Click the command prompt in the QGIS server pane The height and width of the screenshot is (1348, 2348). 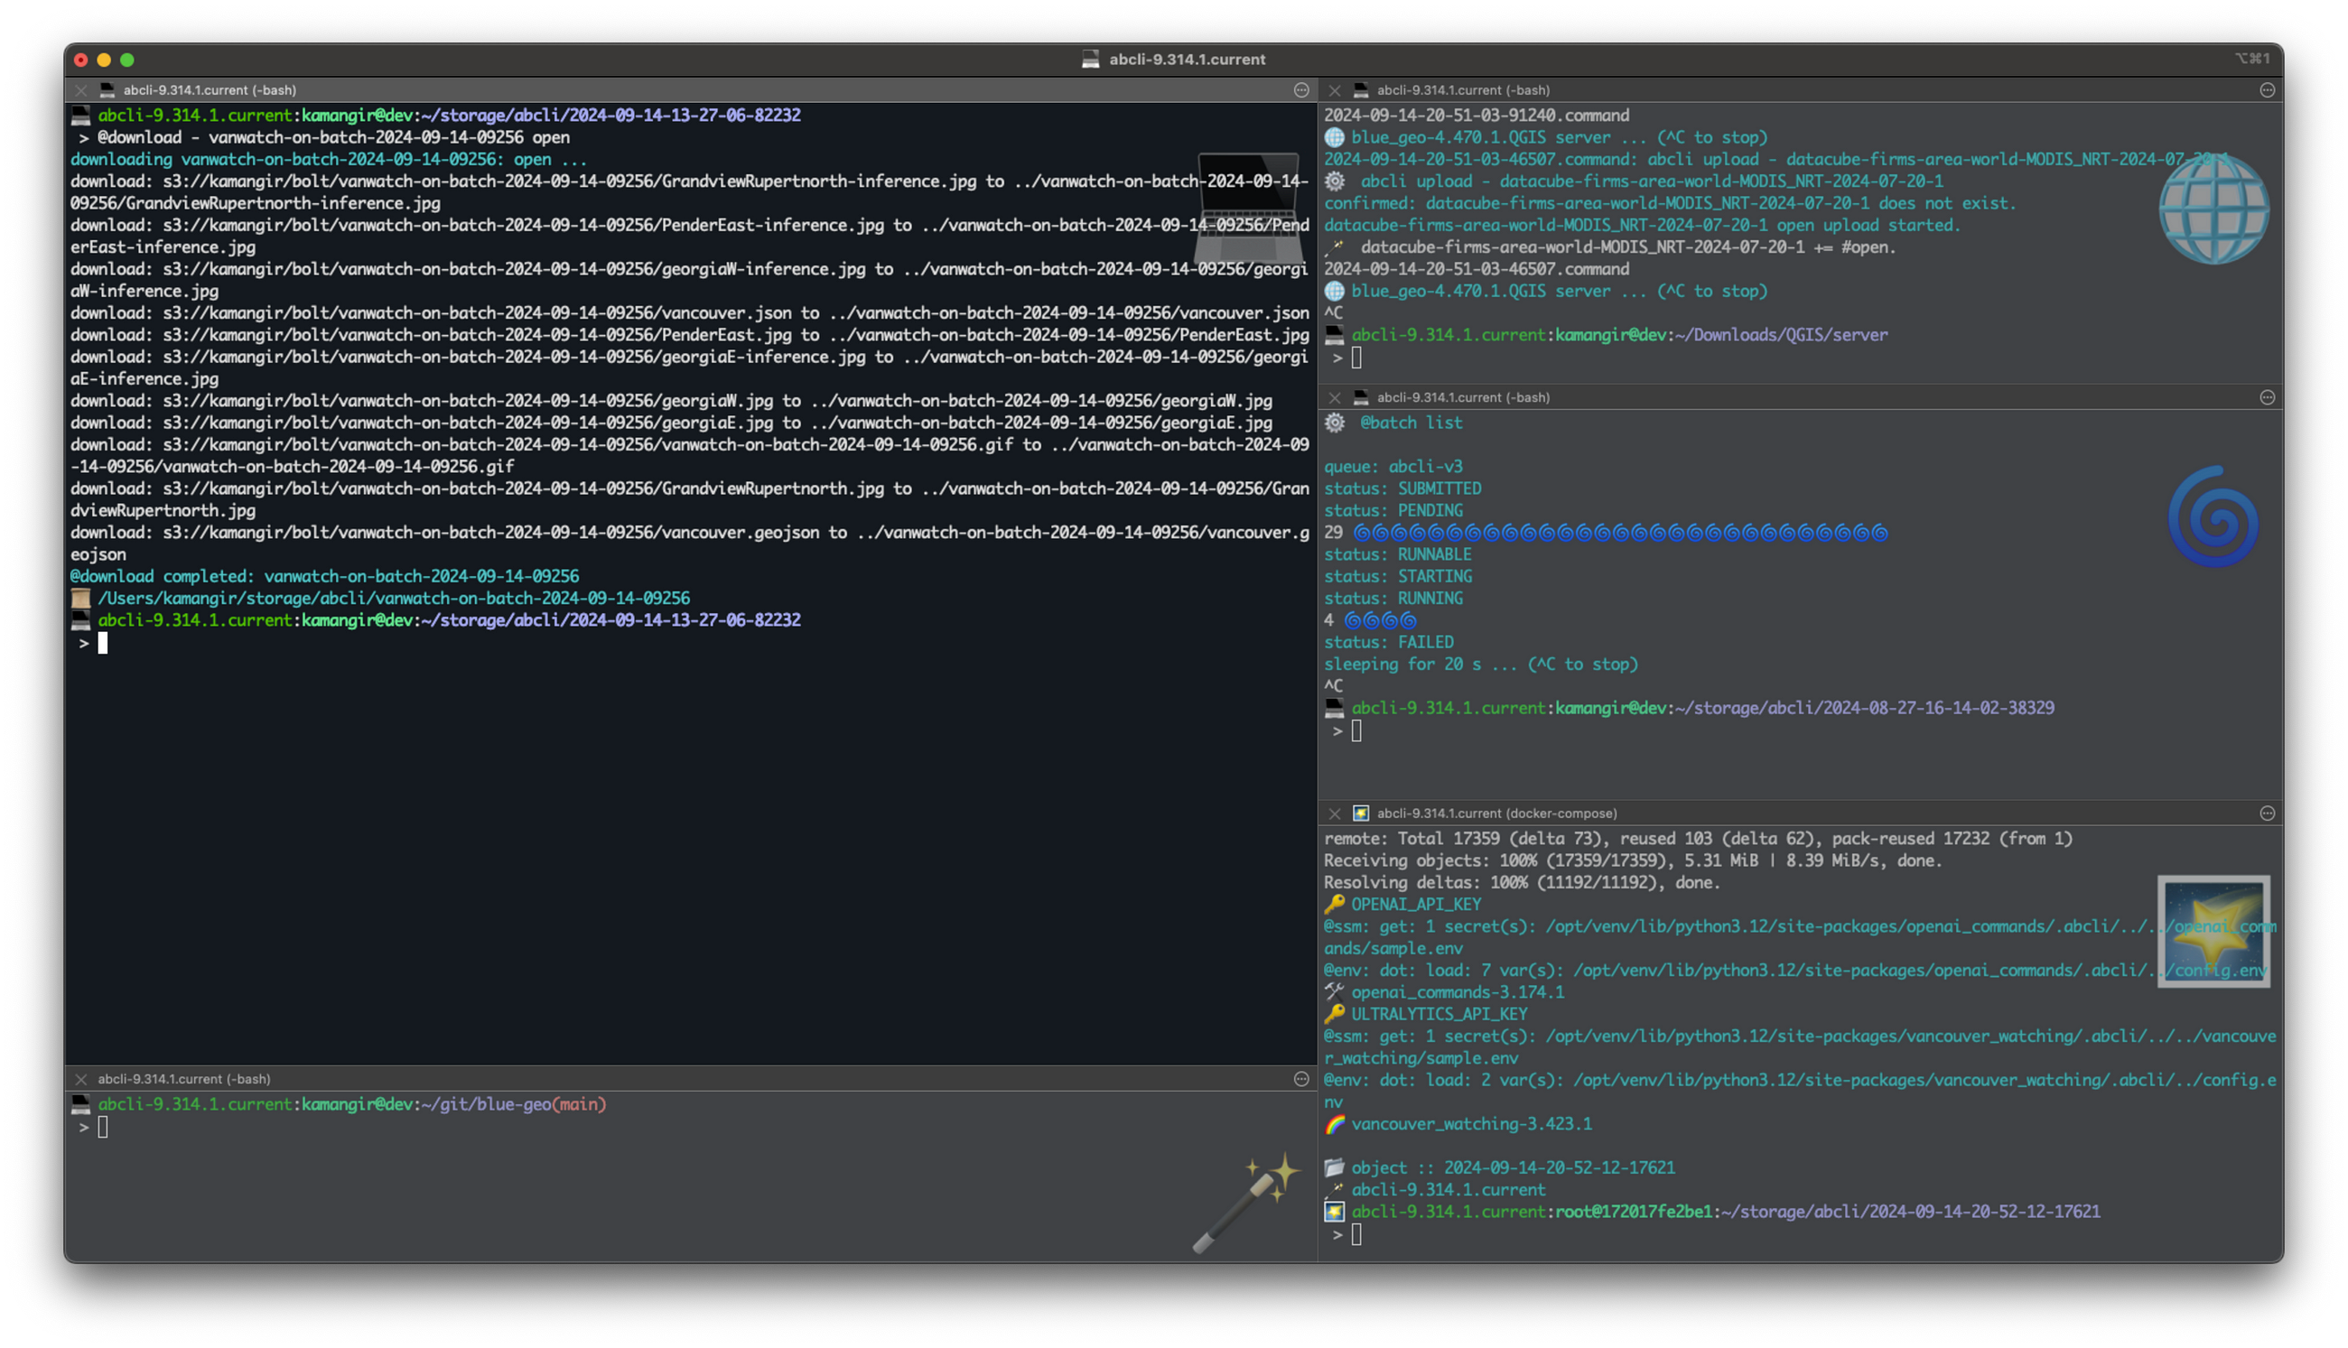1356,358
